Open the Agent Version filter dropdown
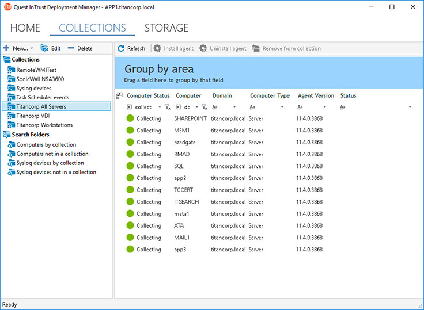Viewport: 424px width, 310px height. [325, 107]
